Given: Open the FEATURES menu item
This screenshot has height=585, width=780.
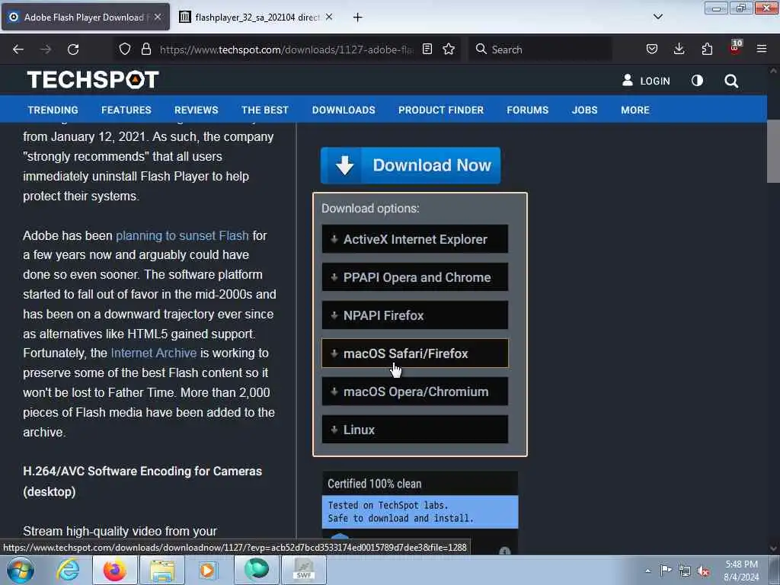Looking at the screenshot, I should (126, 110).
